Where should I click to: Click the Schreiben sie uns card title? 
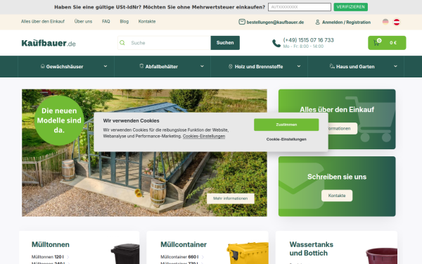[x=337, y=177]
